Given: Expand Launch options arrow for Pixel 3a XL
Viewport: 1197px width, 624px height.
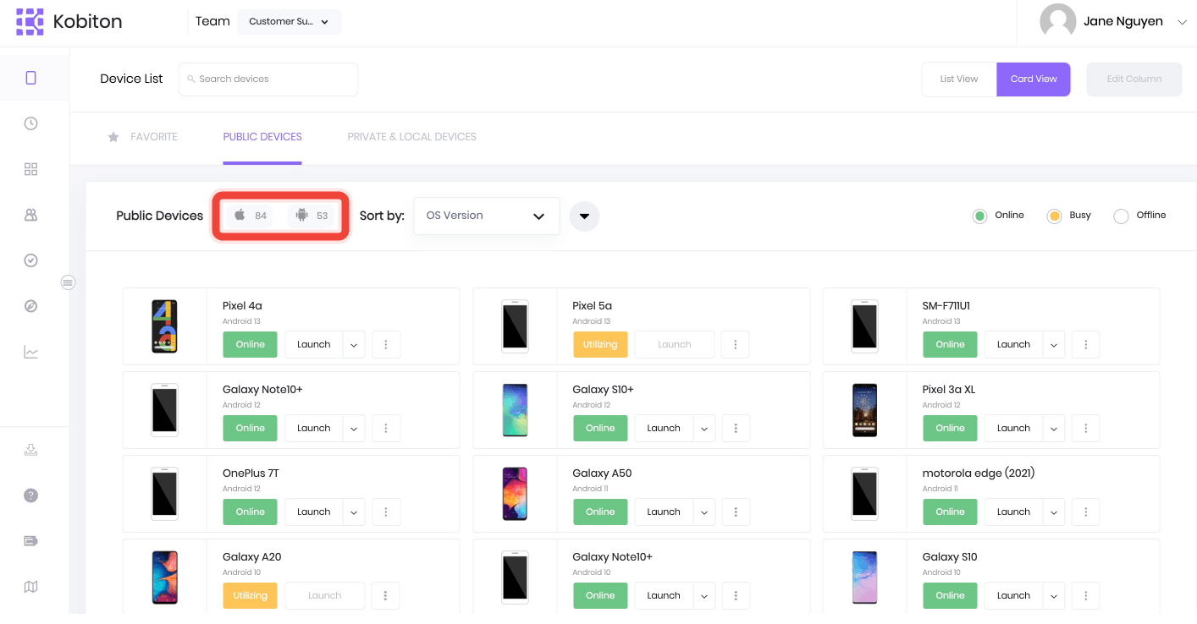Looking at the screenshot, I should [x=1054, y=428].
